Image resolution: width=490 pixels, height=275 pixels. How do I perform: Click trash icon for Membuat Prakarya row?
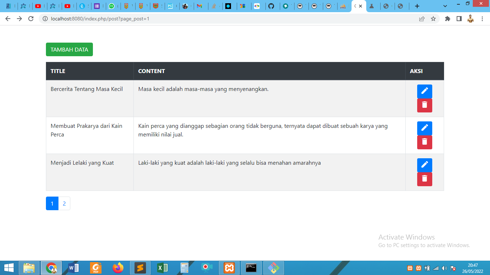[425, 142]
